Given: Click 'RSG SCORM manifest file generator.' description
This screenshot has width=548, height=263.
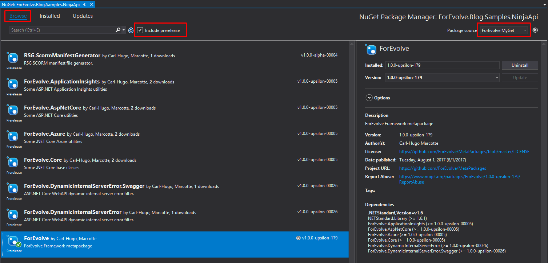Looking at the screenshot, I should click(x=59, y=63).
